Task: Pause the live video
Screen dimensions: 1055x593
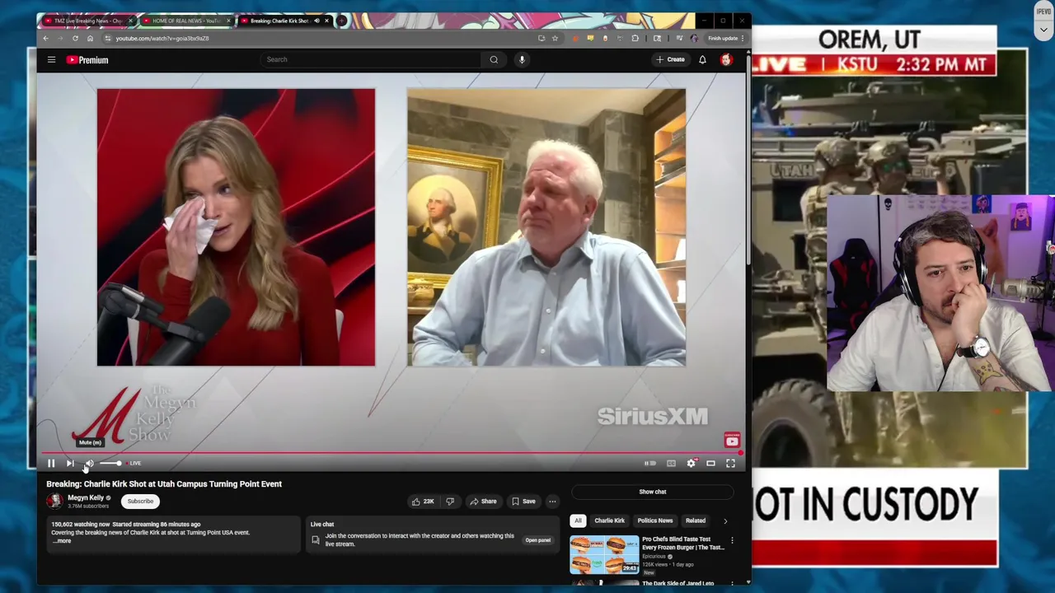Action: coord(51,464)
